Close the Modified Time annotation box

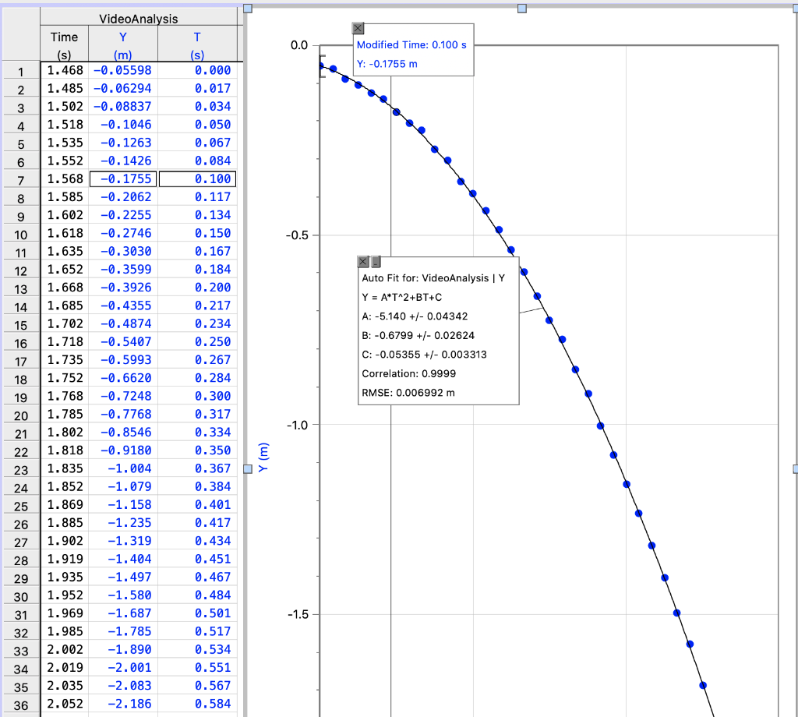click(358, 28)
